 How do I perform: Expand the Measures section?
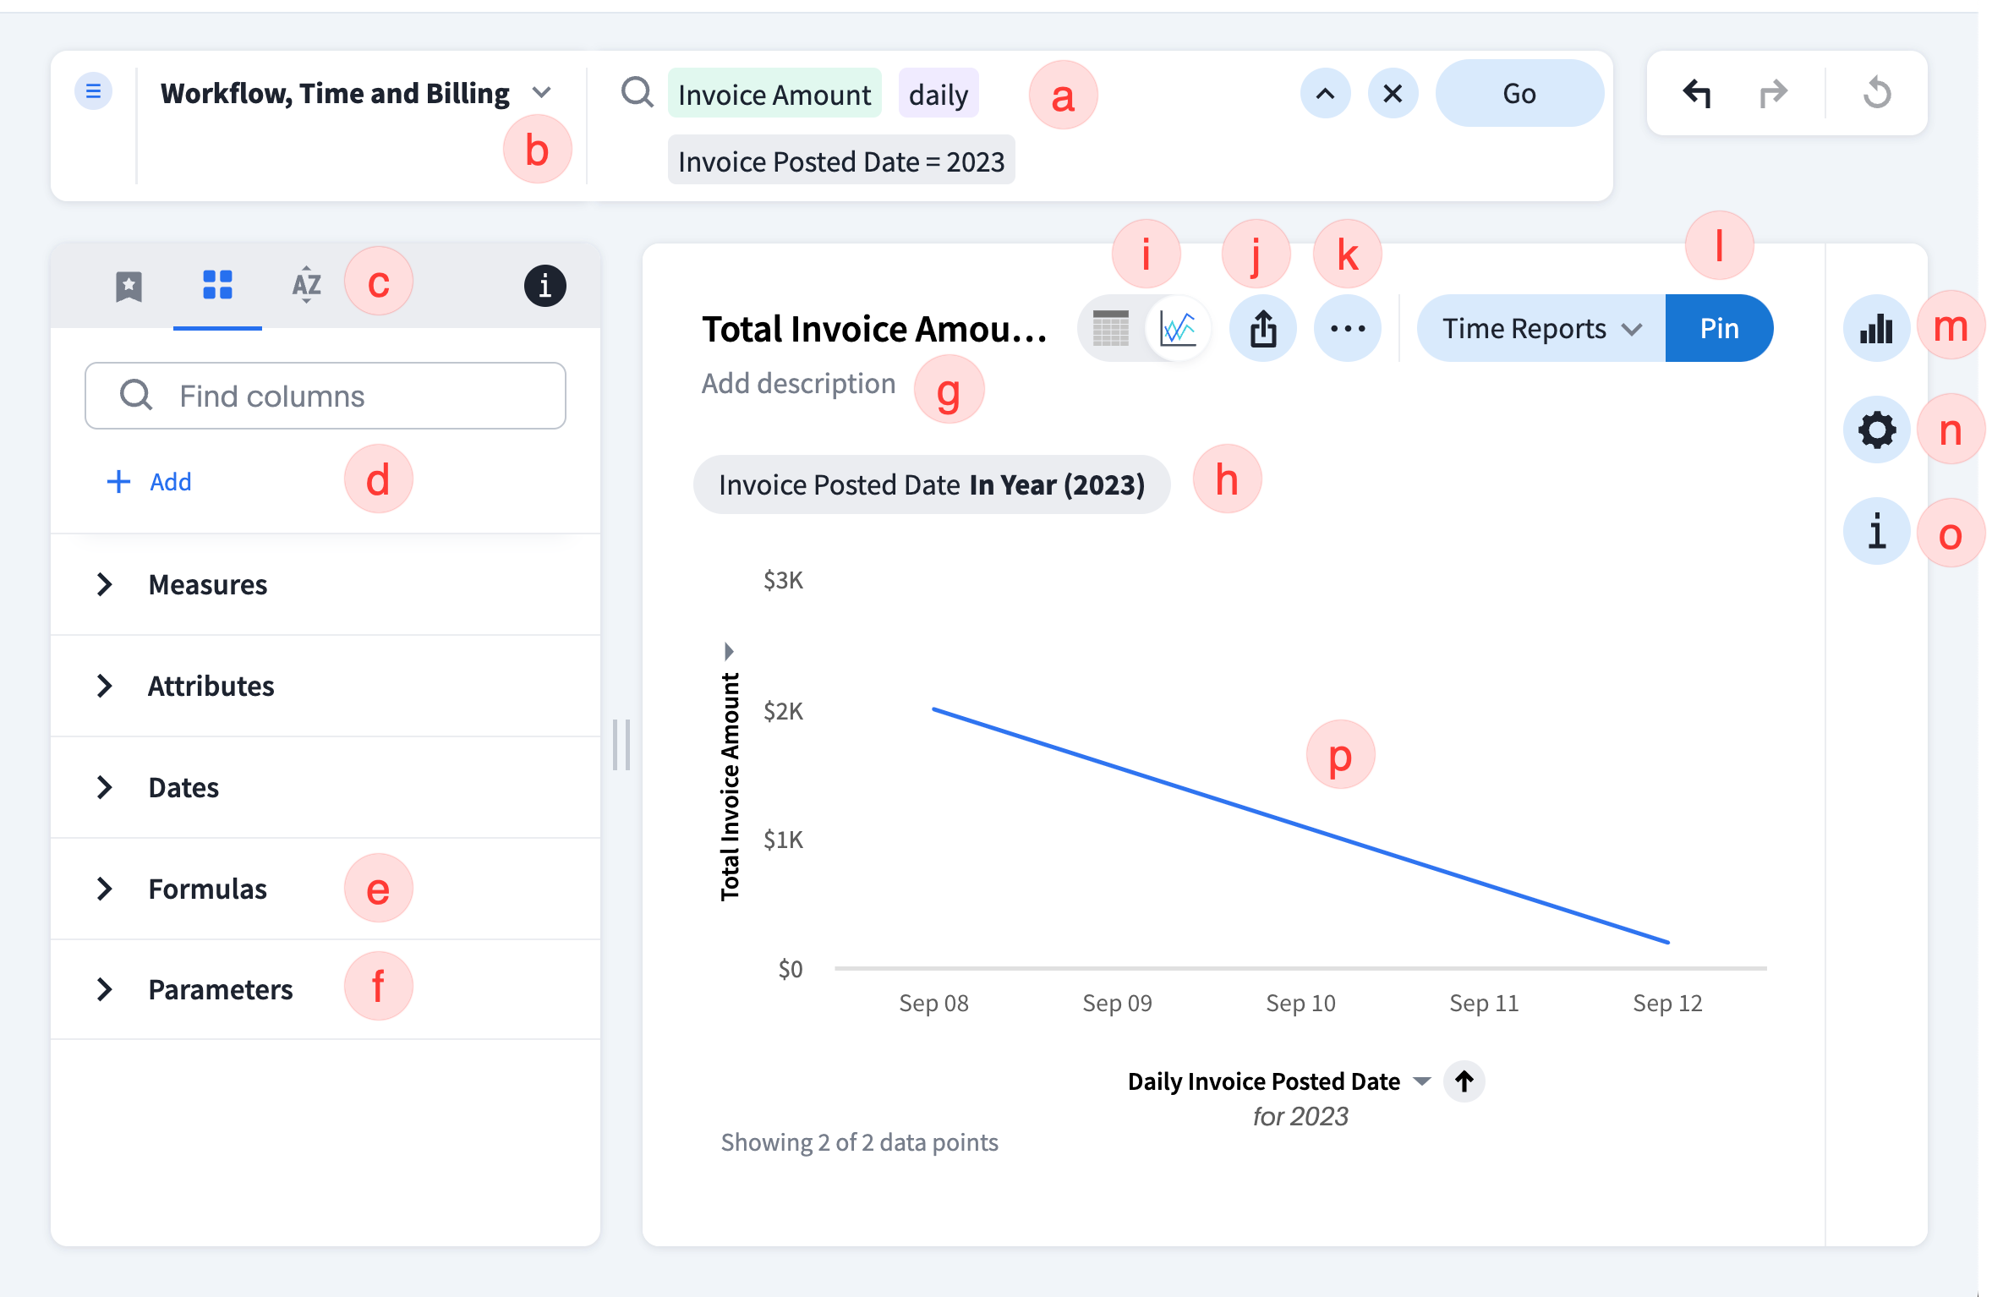click(105, 584)
